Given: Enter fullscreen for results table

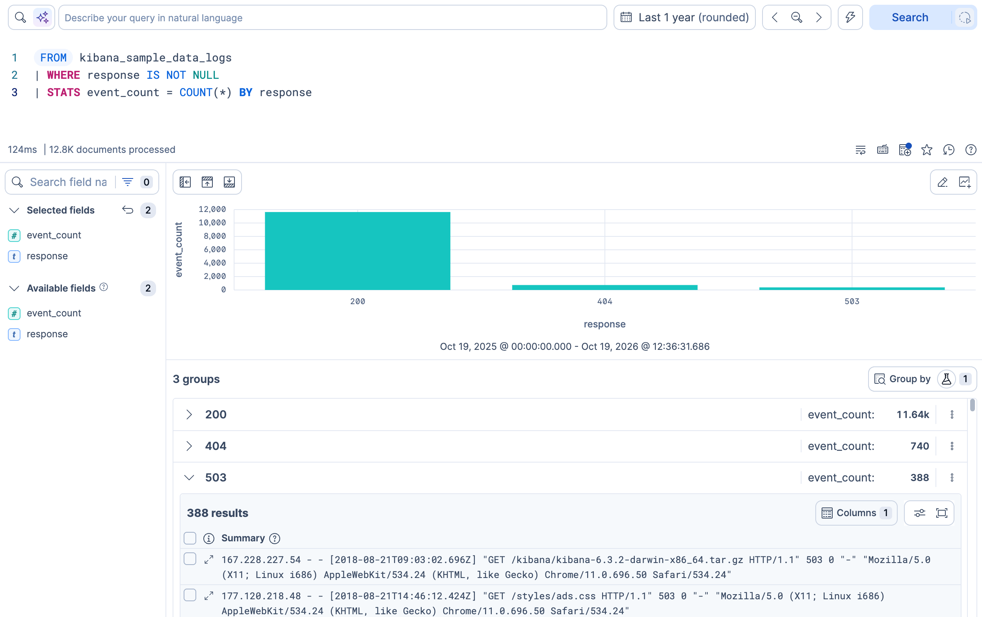Looking at the screenshot, I should pyautogui.click(x=942, y=513).
